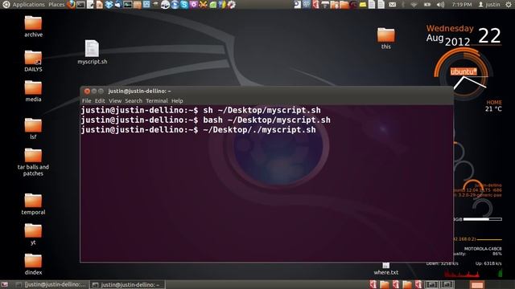Open the dindex desktop folder
The height and width of the screenshot is (289, 515).
(x=33, y=264)
